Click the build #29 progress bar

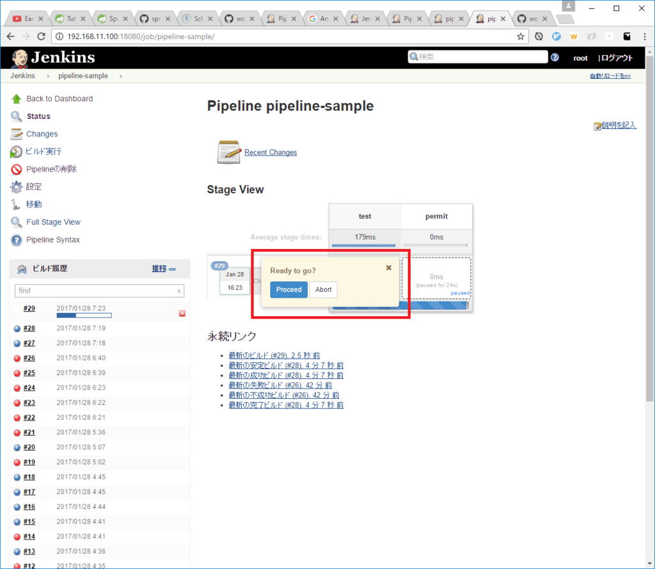[x=84, y=315]
